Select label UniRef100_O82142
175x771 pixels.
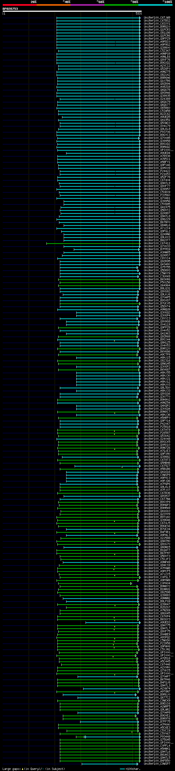point(157,74)
